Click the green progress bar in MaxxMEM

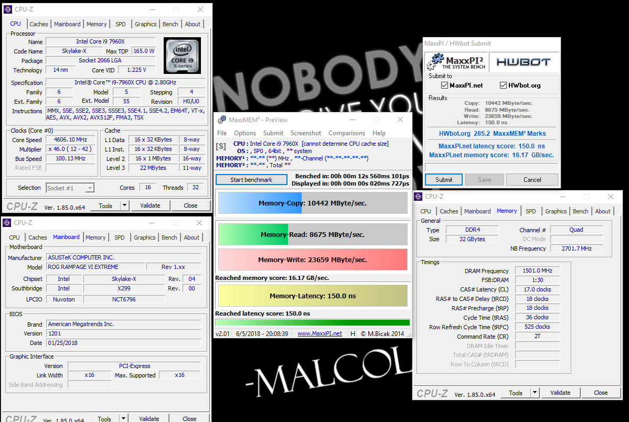(313, 322)
